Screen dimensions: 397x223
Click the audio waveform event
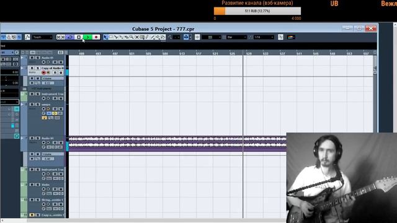(x=177, y=144)
